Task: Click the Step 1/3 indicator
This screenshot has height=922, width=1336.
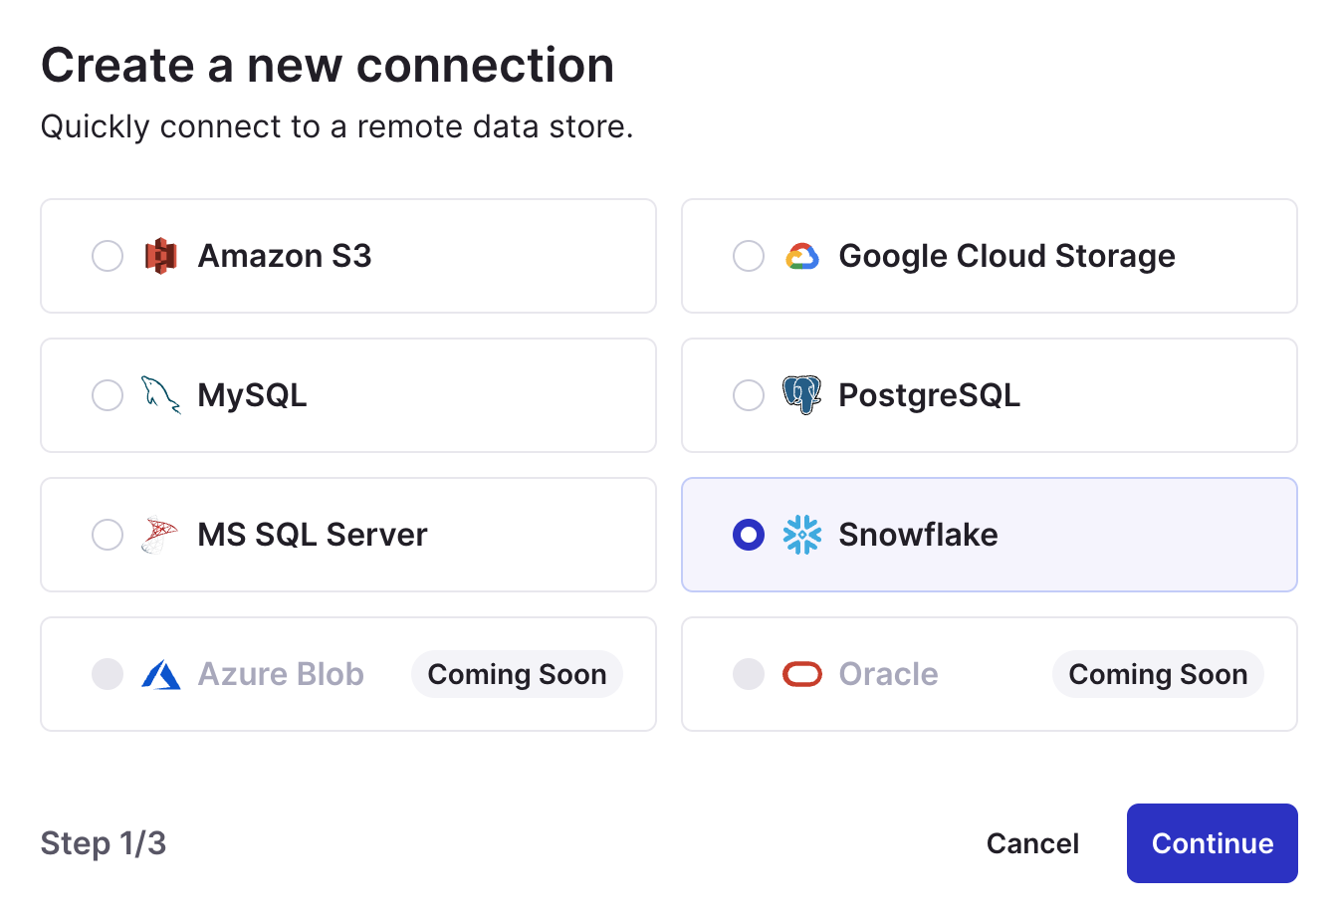Action: (104, 843)
